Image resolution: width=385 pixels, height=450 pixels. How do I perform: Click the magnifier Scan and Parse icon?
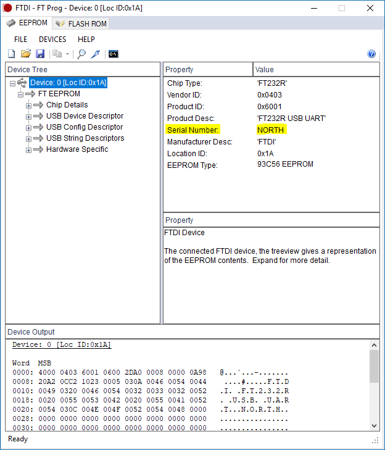81,54
